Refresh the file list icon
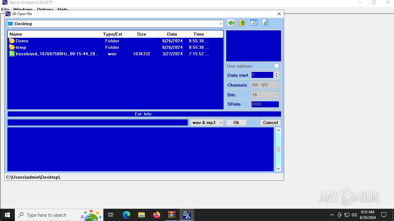 coord(265,23)
